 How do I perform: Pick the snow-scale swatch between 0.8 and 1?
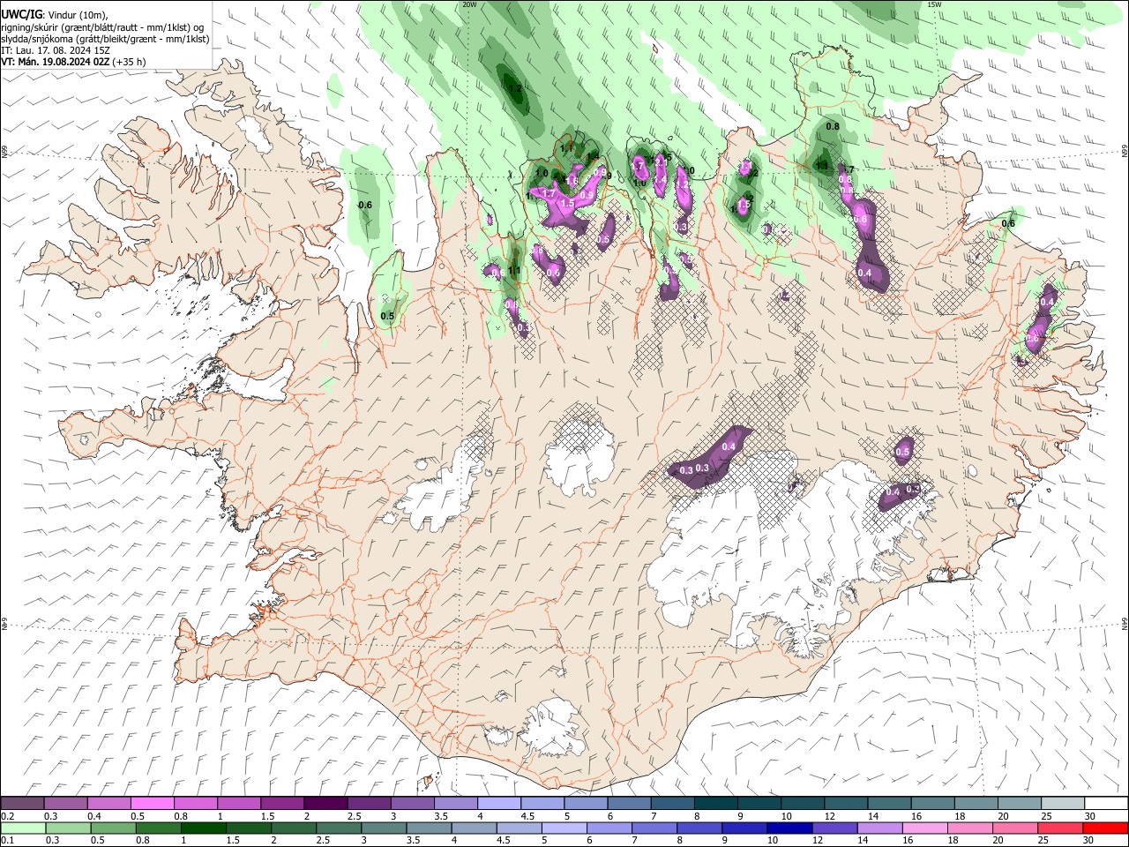pyautogui.click(x=195, y=804)
